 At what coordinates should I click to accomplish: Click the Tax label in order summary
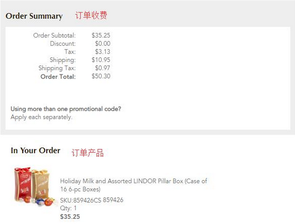pyautogui.click(x=70, y=52)
